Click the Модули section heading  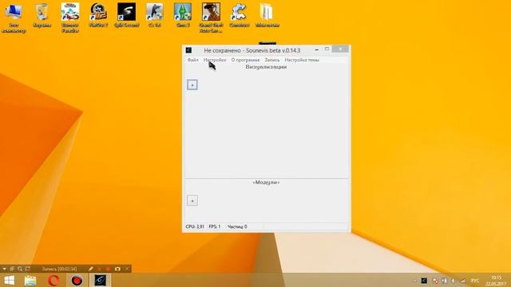(x=266, y=183)
